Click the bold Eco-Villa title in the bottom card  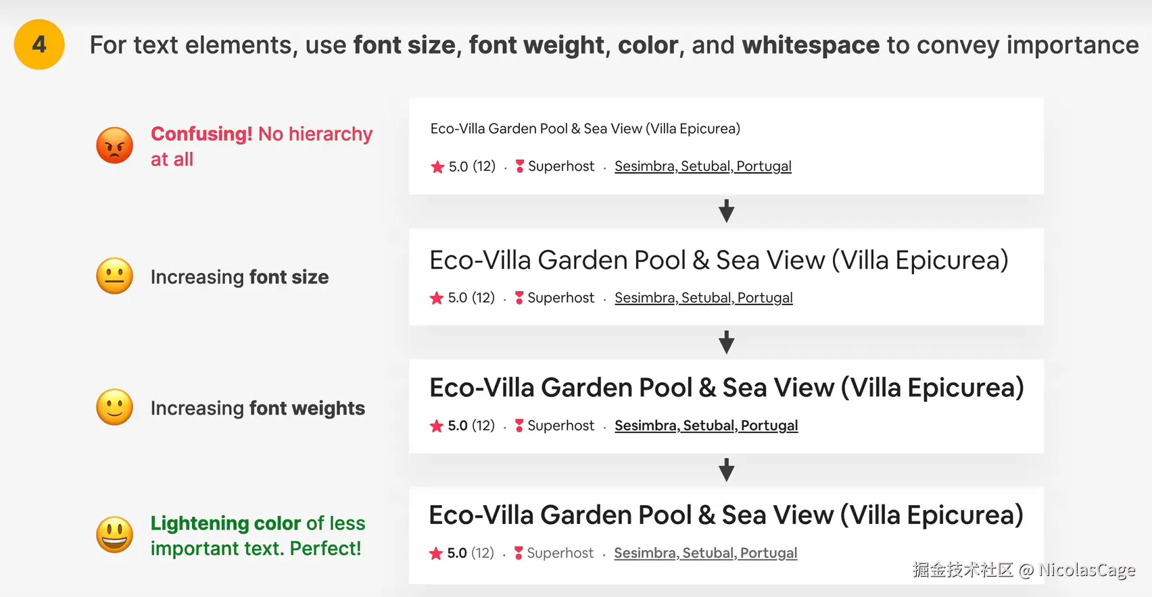(725, 515)
